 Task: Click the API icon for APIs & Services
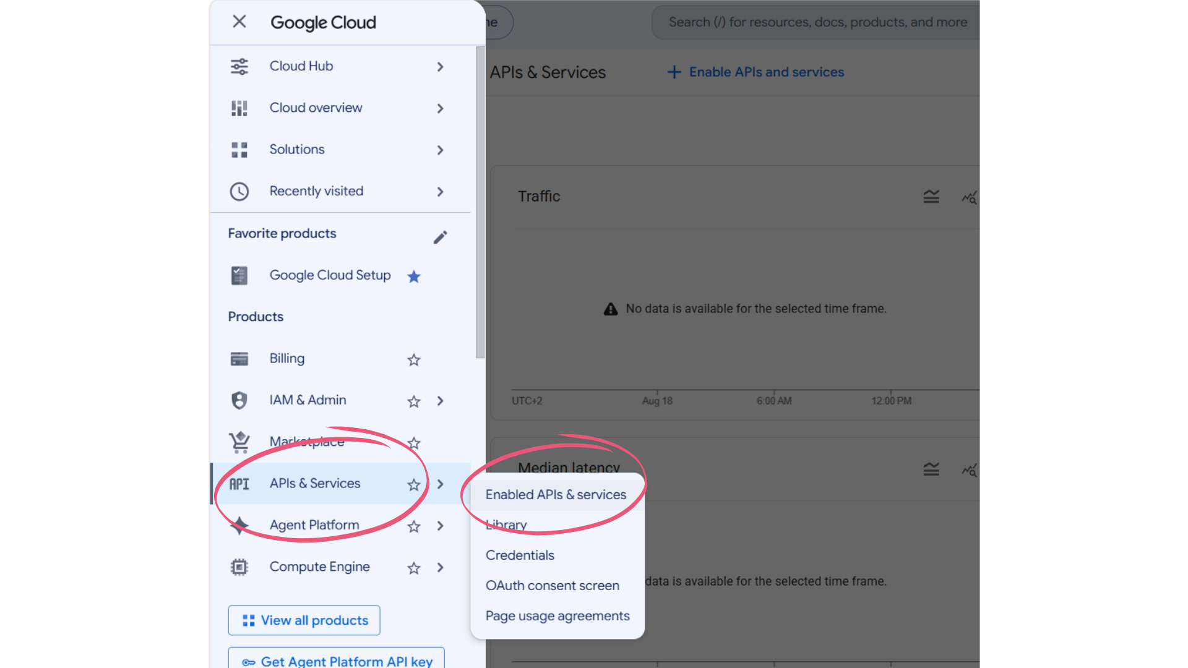tap(239, 484)
